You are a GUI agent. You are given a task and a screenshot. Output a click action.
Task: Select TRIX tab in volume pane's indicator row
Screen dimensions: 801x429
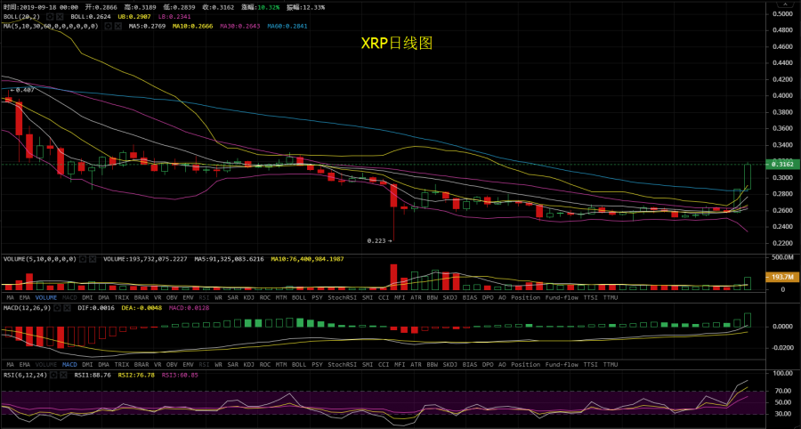coord(122,296)
